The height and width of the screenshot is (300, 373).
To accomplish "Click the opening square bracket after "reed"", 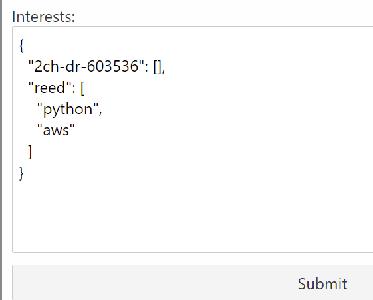I will pyautogui.click(x=82, y=88).
